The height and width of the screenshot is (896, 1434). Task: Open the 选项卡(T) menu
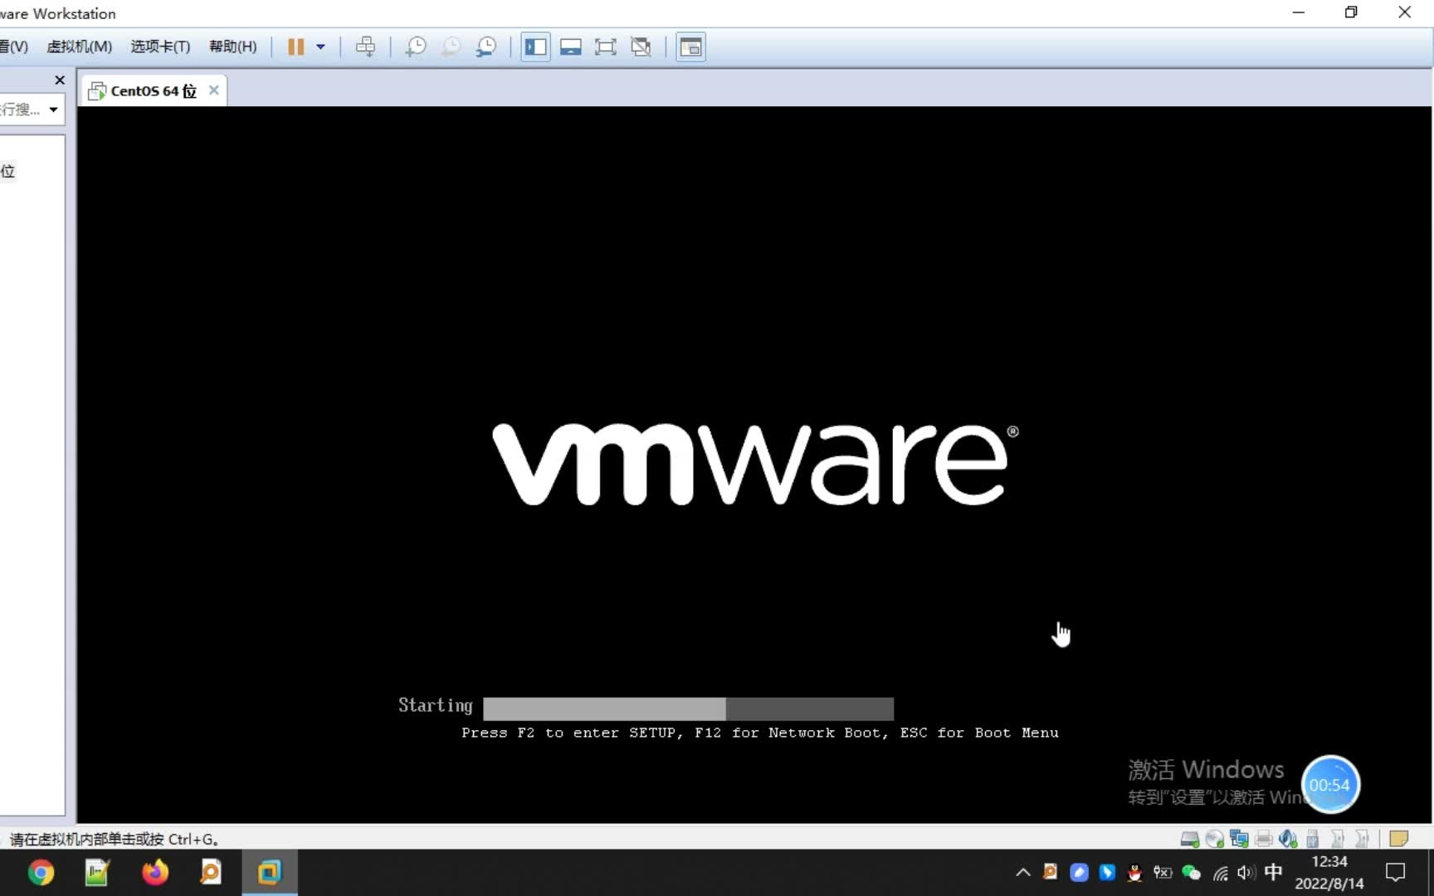[160, 46]
